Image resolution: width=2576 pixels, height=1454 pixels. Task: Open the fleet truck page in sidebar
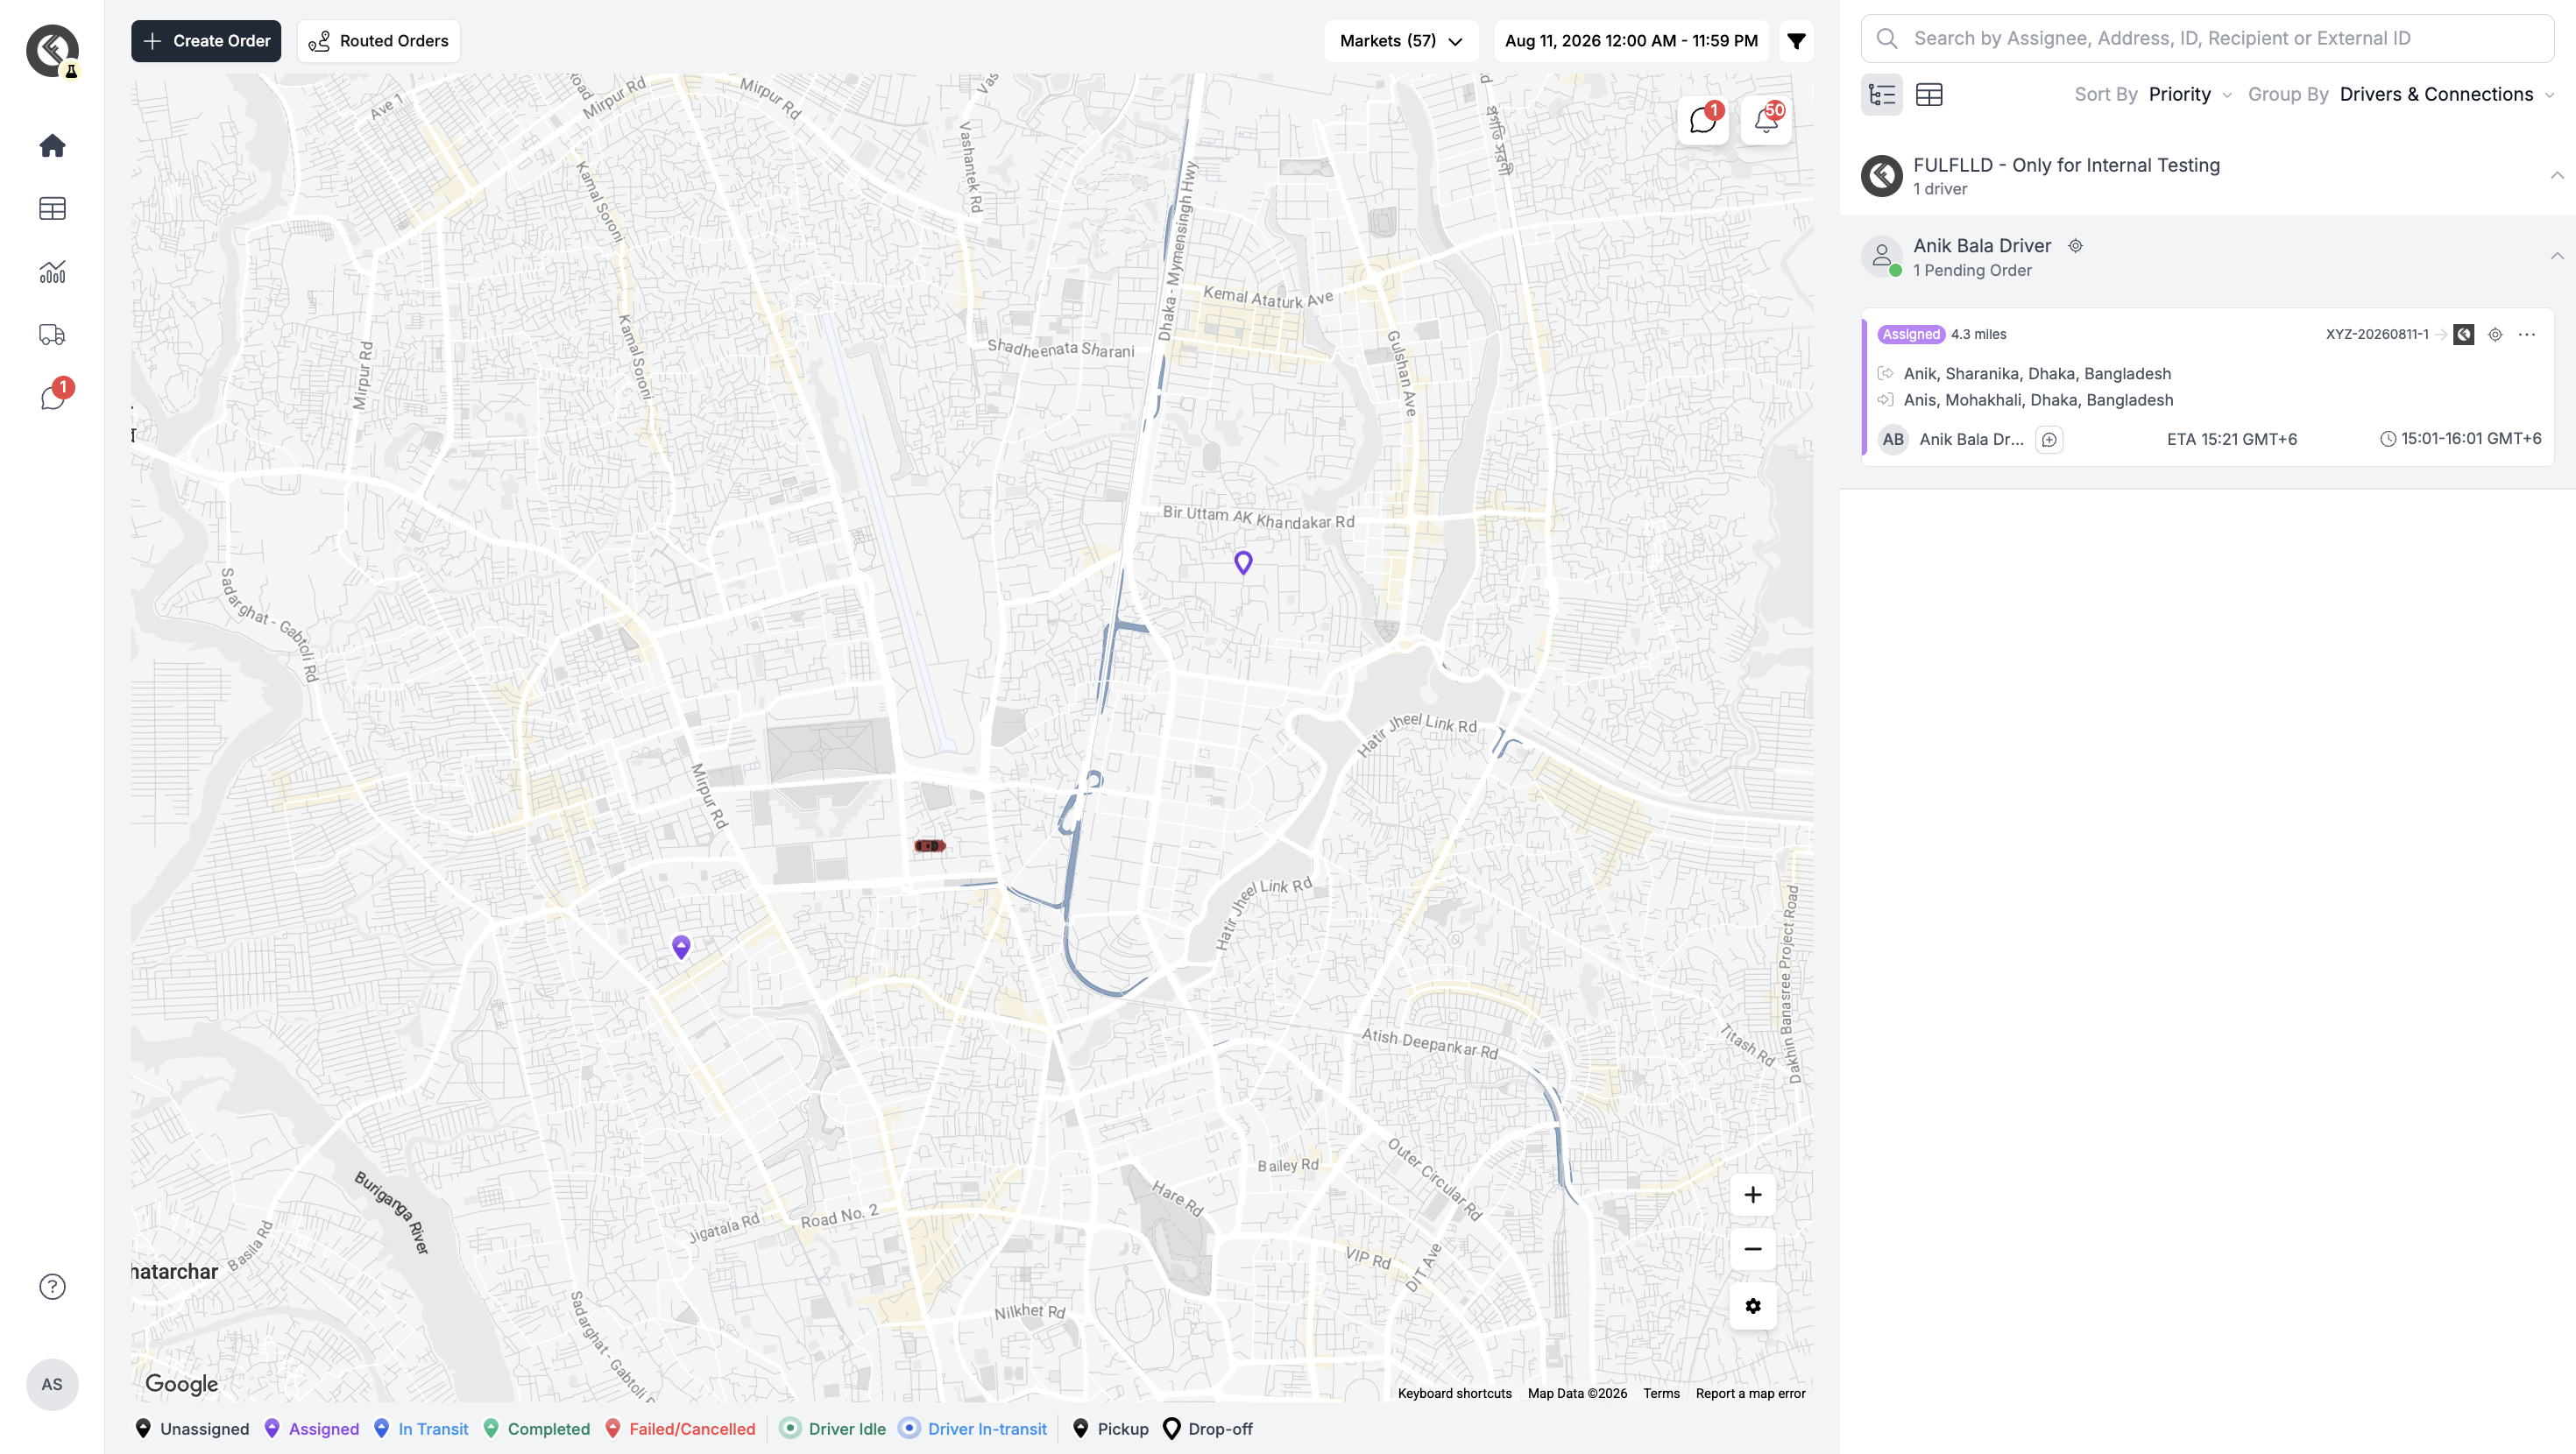coord(52,335)
